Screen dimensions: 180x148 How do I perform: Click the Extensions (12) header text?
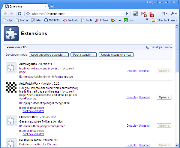16,47
